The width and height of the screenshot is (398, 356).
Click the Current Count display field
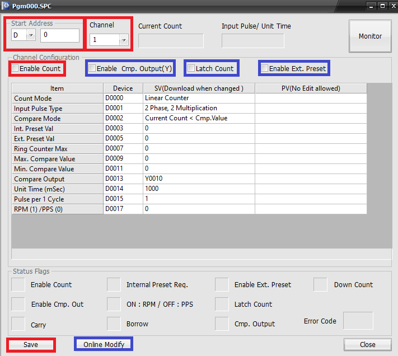171,41
